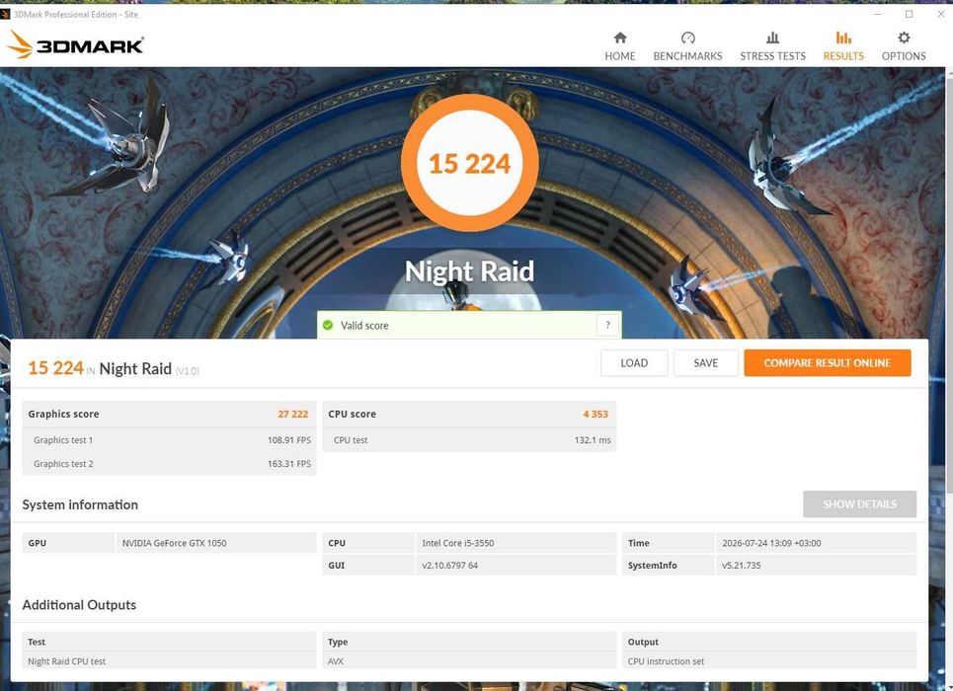Viewport: 953px width, 691px height.
Task: Click the Stress Tests bar chart icon
Action: click(x=772, y=38)
